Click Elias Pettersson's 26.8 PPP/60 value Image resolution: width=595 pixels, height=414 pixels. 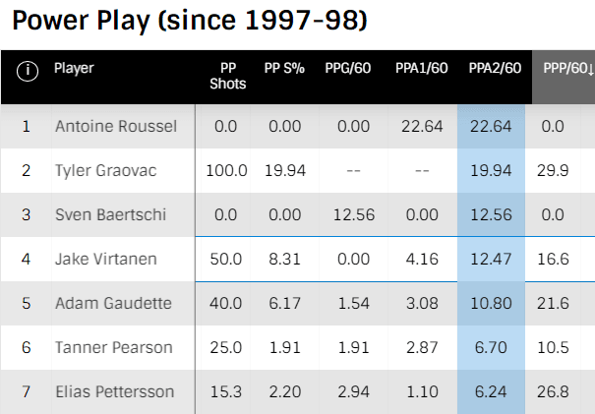point(557,392)
